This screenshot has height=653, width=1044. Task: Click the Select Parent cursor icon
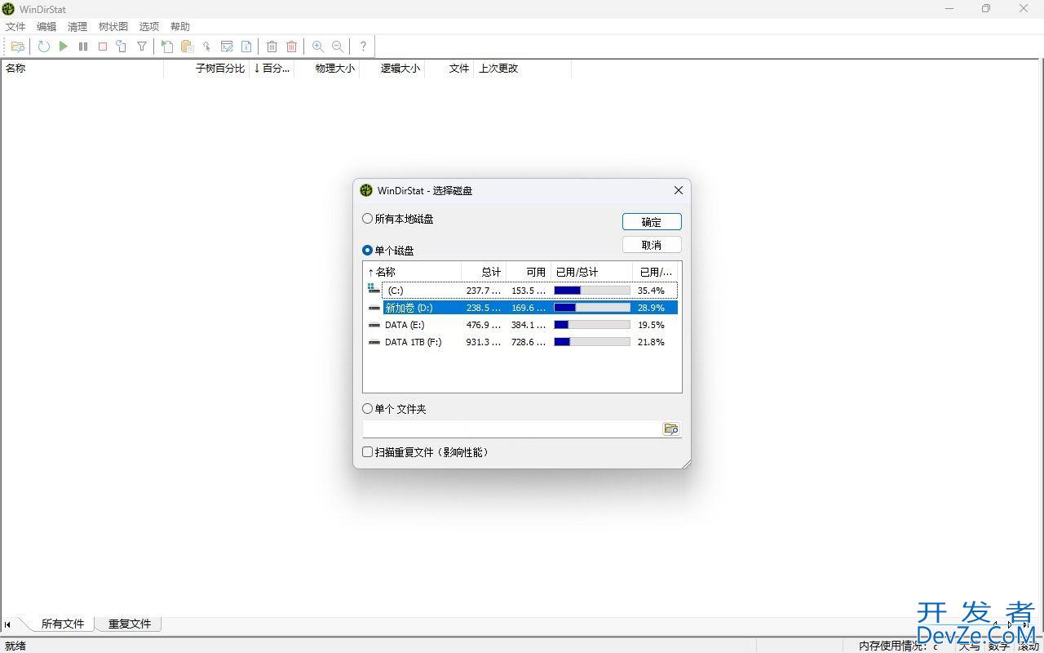tap(207, 47)
